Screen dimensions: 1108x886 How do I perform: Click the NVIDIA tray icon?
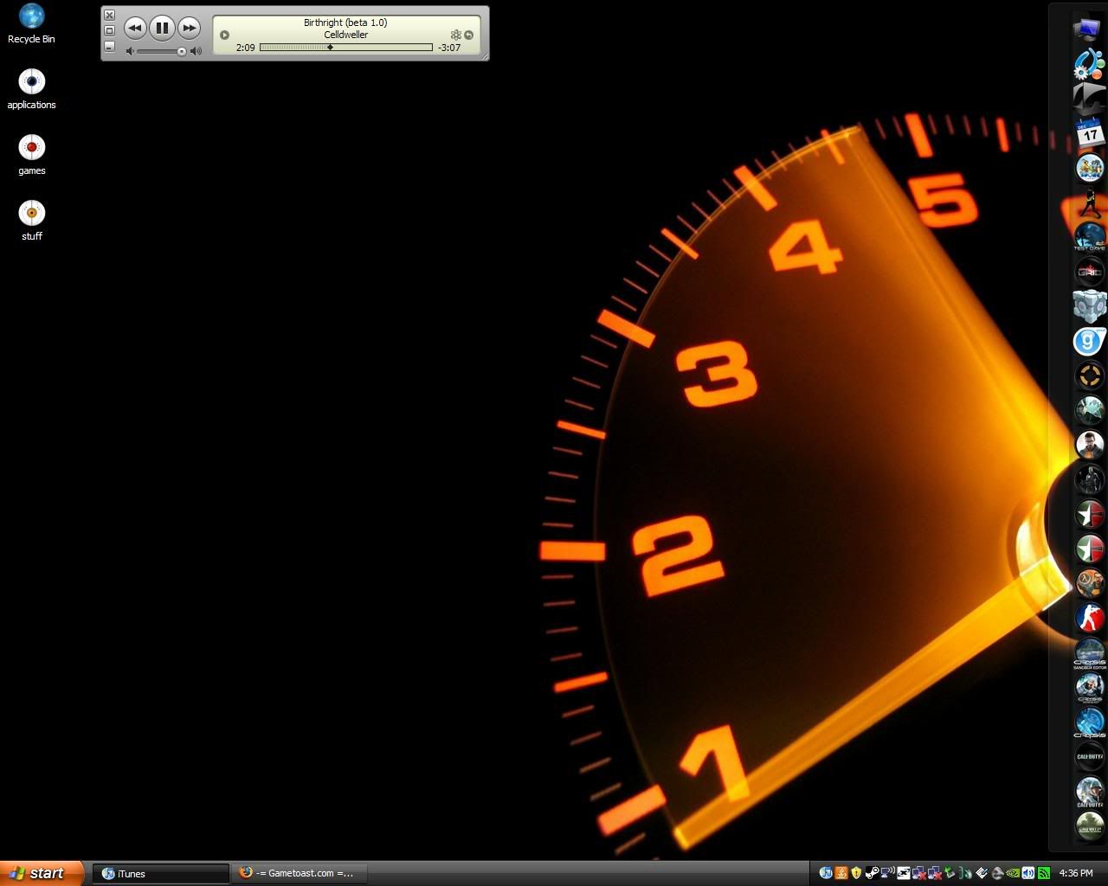coord(1013,873)
